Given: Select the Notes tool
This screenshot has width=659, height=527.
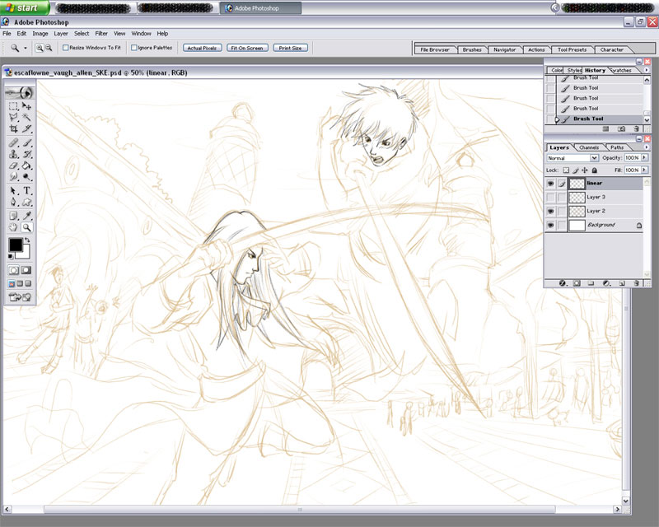Looking at the screenshot, I should tap(14, 216).
